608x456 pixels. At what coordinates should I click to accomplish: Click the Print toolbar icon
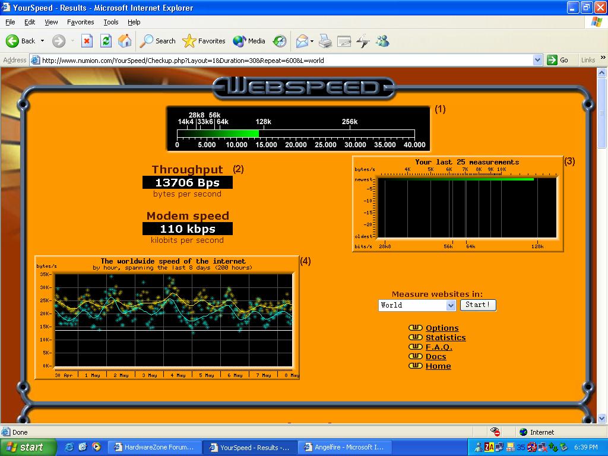325,41
